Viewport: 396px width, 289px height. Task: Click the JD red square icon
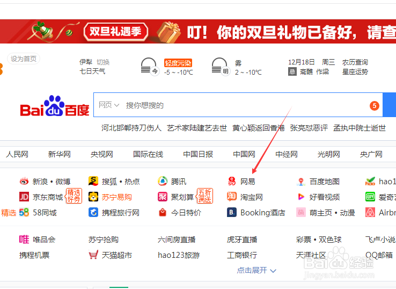click(24, 197)
